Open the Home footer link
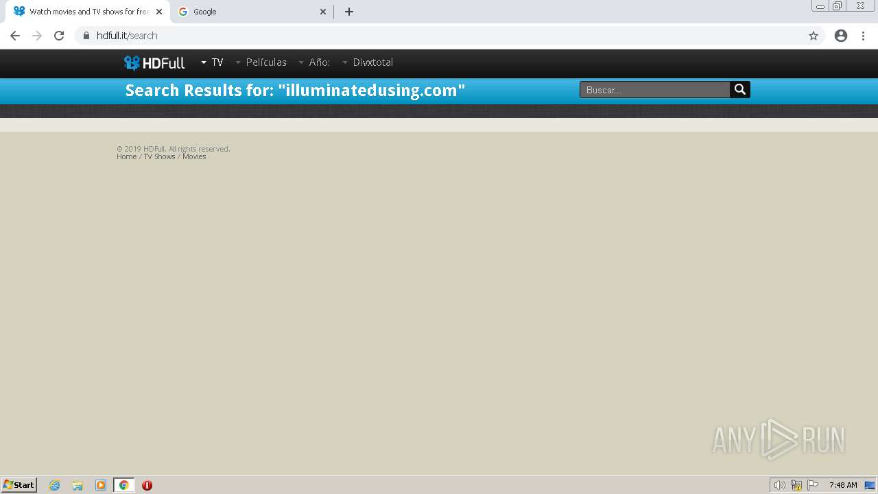 tap(126, 156)
